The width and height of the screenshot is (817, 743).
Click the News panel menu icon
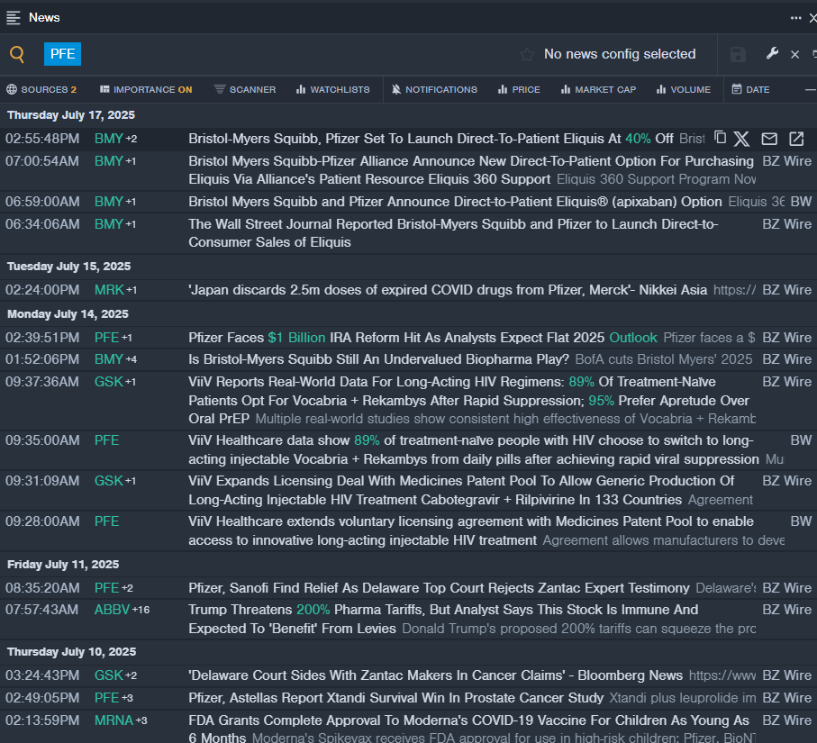[x=13, y=18]
